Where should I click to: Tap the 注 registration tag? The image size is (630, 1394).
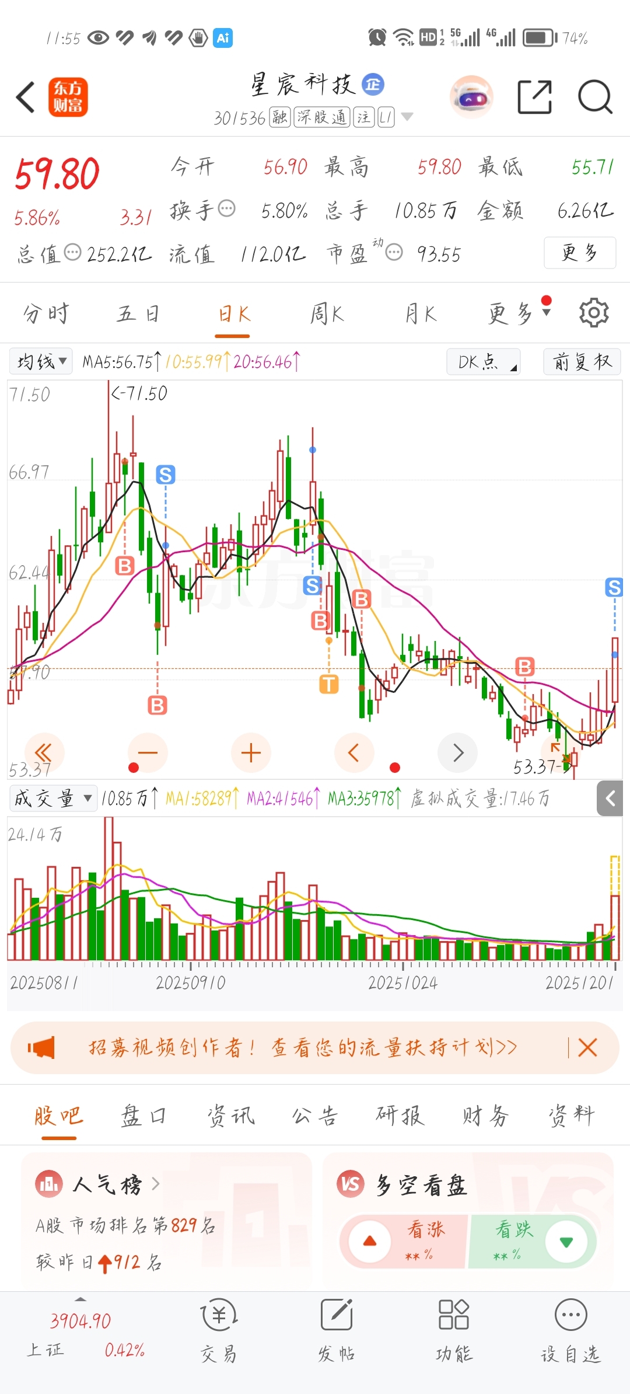coord(364,117)
